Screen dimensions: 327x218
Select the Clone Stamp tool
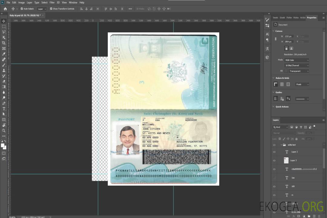click(x=4, y=70)
